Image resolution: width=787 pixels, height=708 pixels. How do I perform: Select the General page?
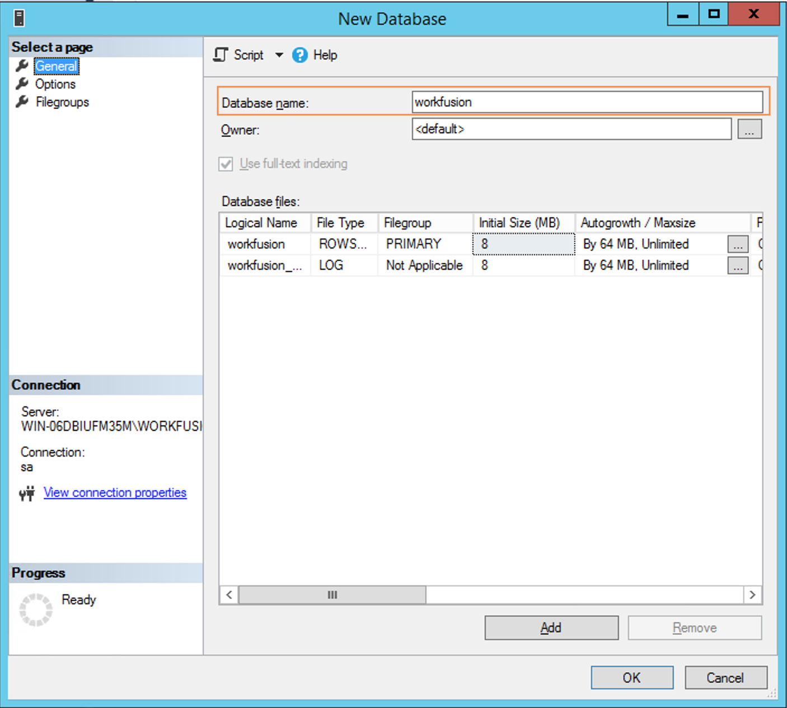[x=56, y=66]
